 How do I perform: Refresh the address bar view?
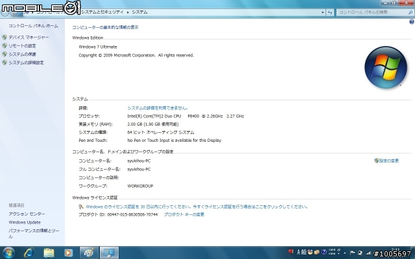click(330, 12)
